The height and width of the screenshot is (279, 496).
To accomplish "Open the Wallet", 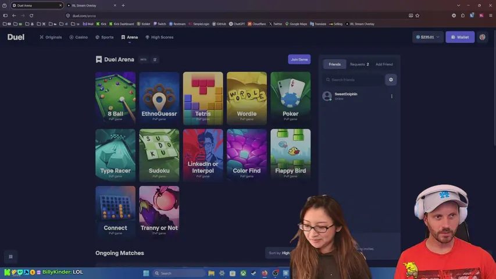I will point(460,37).
